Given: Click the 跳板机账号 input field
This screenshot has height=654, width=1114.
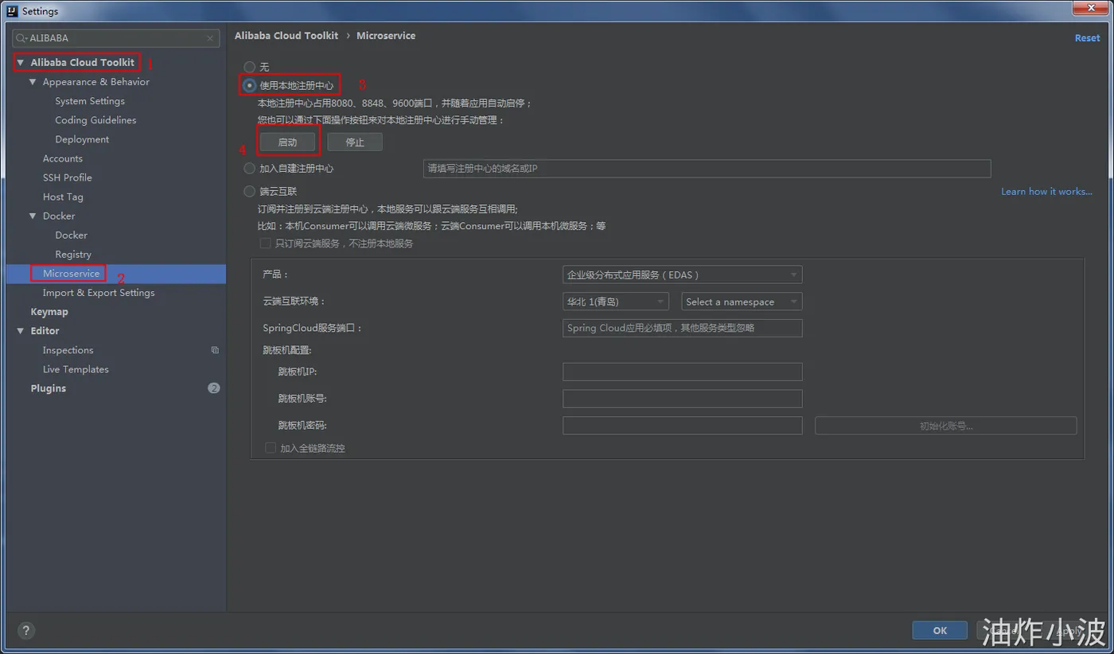Looking at the screenshot, I should click(x=682, y=399).
